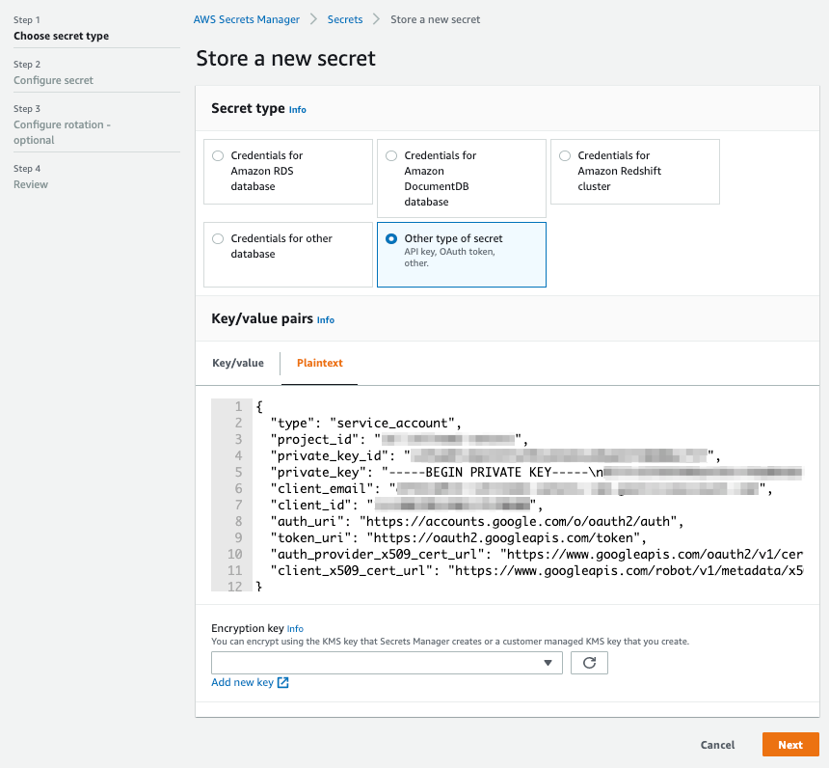
Task: Open Secrets breadcrumb link
Action: point(345,19)
